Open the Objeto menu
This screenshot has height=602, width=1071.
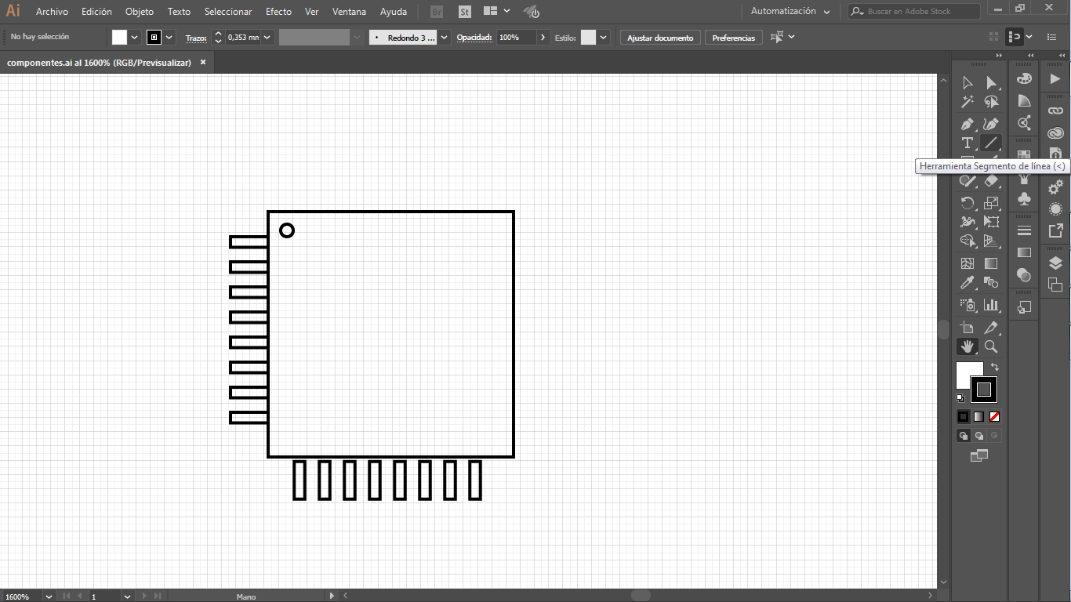pyautogui.click(x=140, y=12)
